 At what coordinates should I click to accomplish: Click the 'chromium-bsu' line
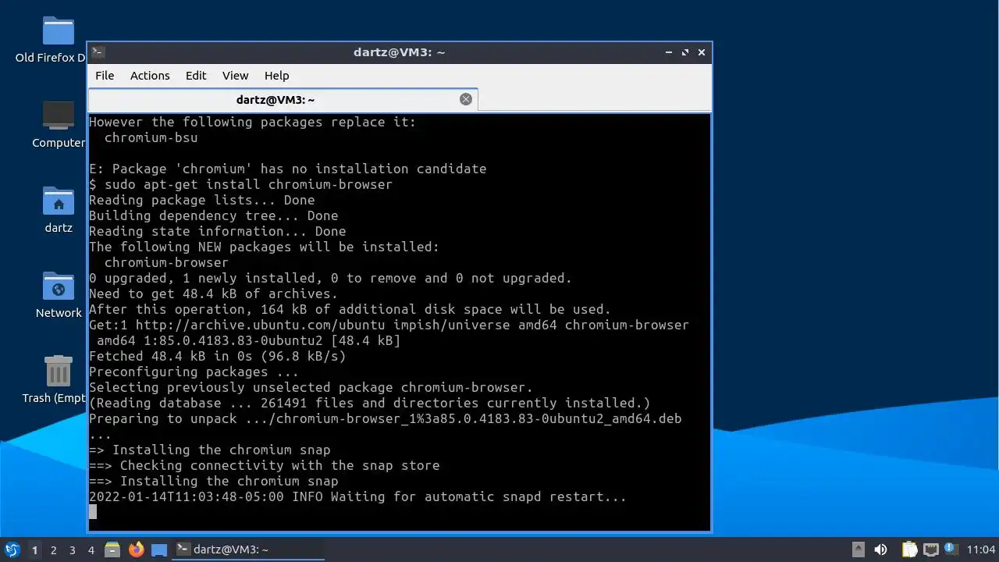[151, 137]
